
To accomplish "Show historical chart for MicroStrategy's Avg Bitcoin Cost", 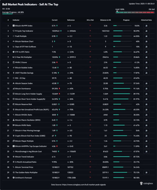I will tap(146, 152).
